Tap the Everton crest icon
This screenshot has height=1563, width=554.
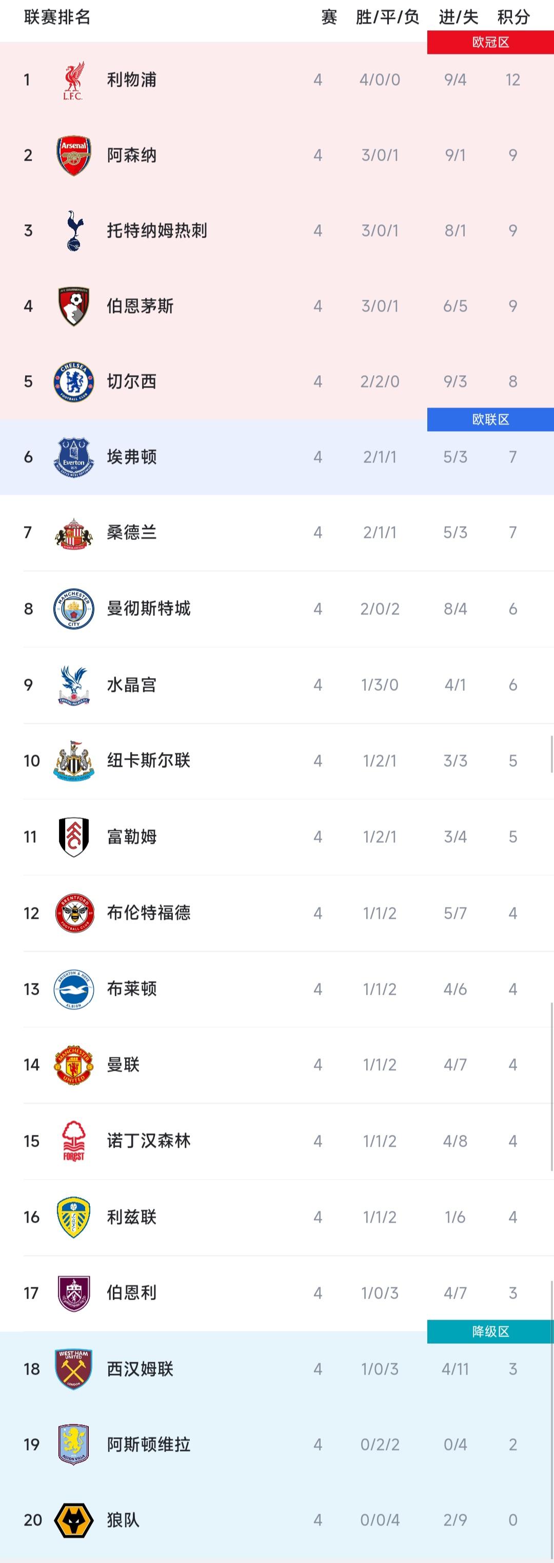[73, 457]
